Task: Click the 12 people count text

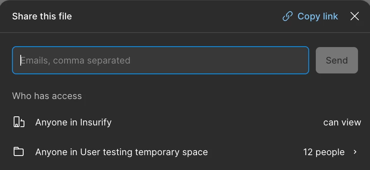Action: click(324, 152)
